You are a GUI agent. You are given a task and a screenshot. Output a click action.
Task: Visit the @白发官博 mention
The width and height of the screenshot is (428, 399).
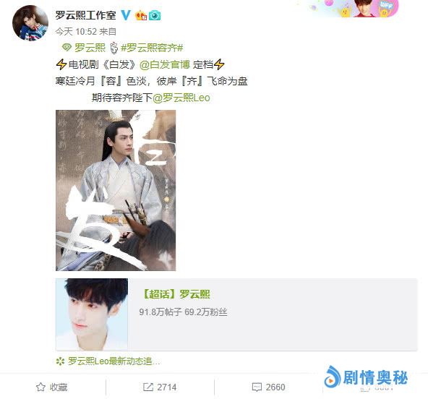165,64
